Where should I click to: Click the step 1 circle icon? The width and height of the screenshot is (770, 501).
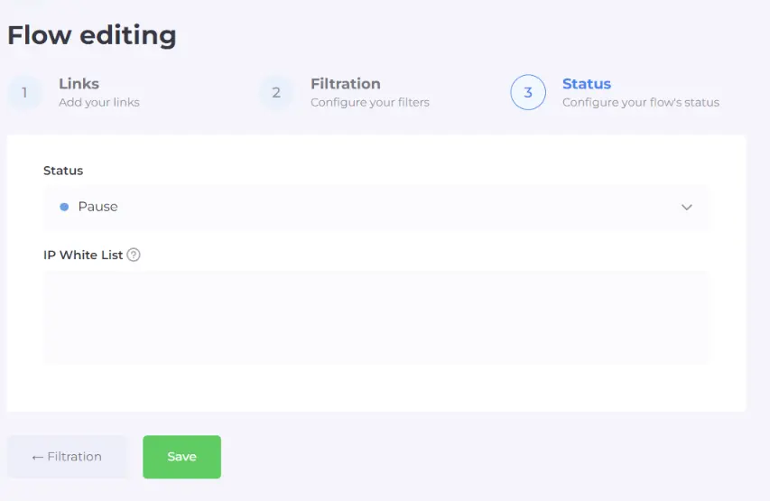coord(24,92)
